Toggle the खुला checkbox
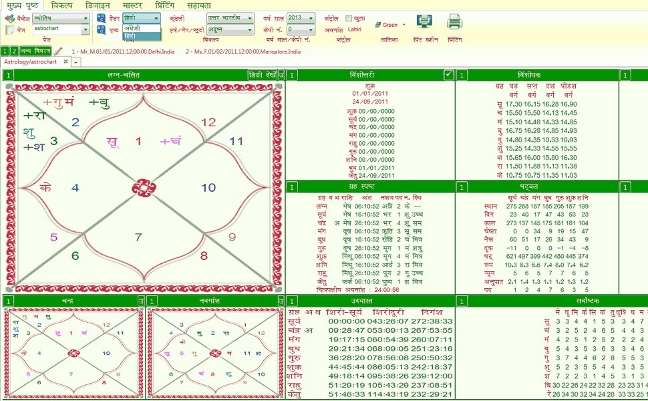This screenshot has width=648, height=401. (x=348, y=18)
